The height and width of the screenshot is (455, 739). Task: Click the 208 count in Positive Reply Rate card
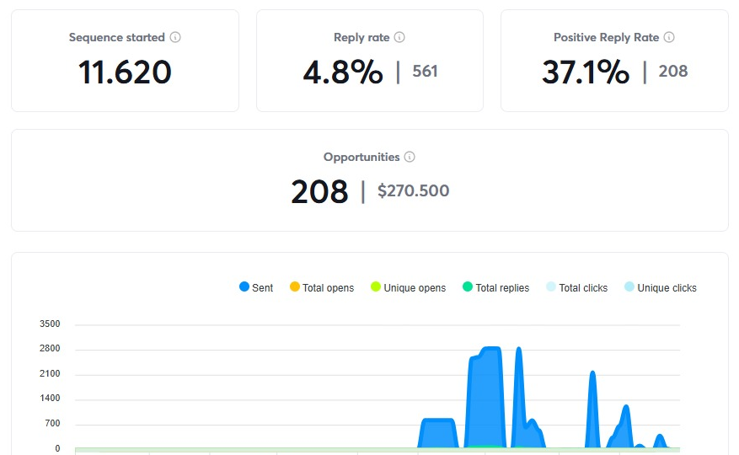tap(673, 71)
